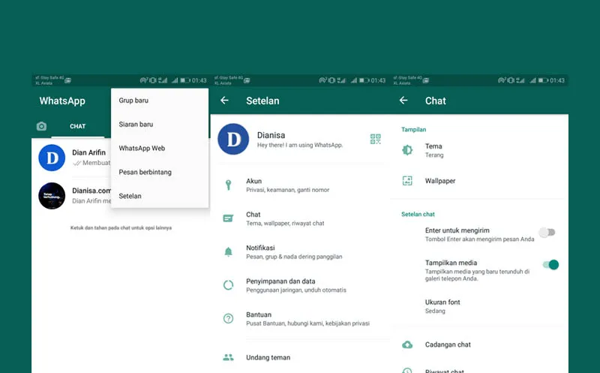The height and width of the screenshot is (373, 600).
Task: Open Dian Arifin conversation
Action: pos(90,157)
